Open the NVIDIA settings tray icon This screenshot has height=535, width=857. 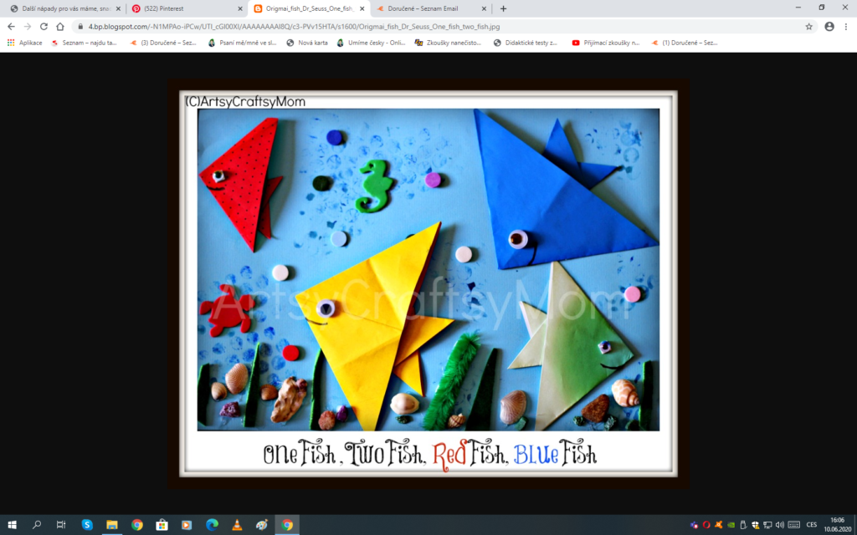731,525
